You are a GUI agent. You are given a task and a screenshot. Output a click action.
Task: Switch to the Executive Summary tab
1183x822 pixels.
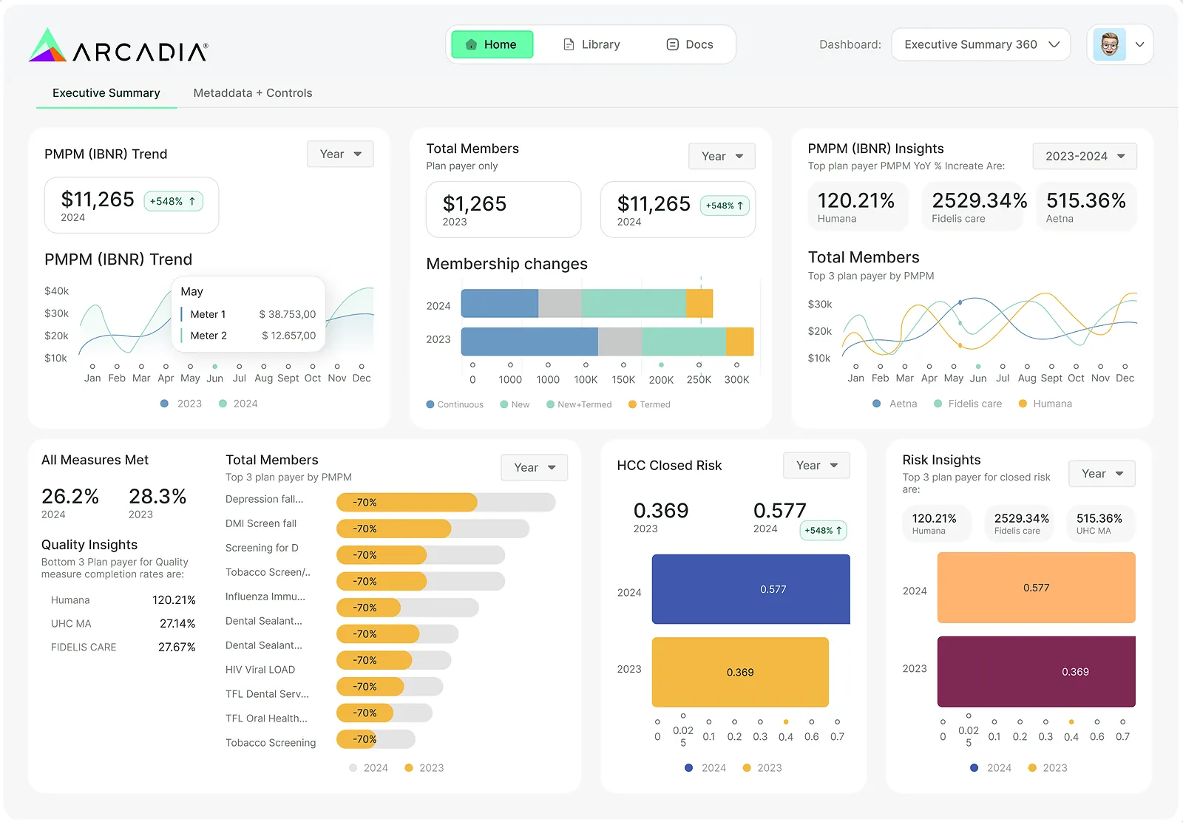tap(106, 93)
